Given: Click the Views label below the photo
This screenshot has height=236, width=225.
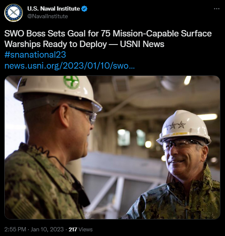Looking at the screenshot, I should (x=85, y=229).
